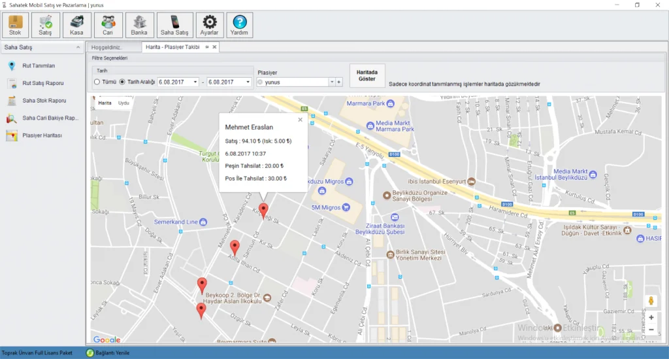Open Ayarlar settings gear
The image size is (669, 359).
click(x=209, y=25)
